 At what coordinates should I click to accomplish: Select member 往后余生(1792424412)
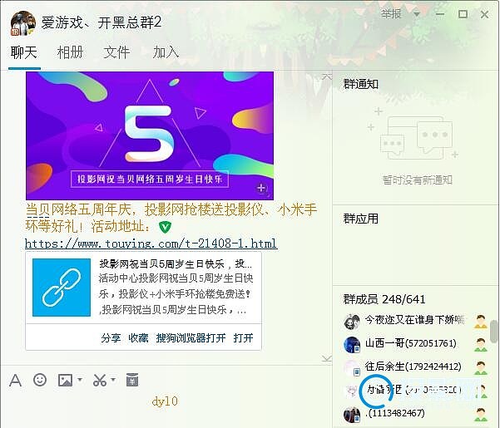coord(415,367)
